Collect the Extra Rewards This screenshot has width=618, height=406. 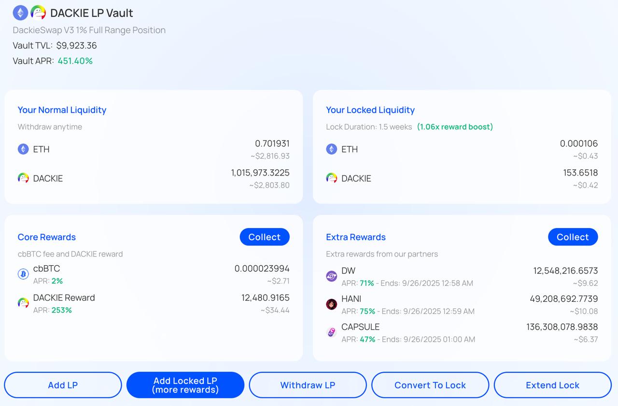click(573, 237)
